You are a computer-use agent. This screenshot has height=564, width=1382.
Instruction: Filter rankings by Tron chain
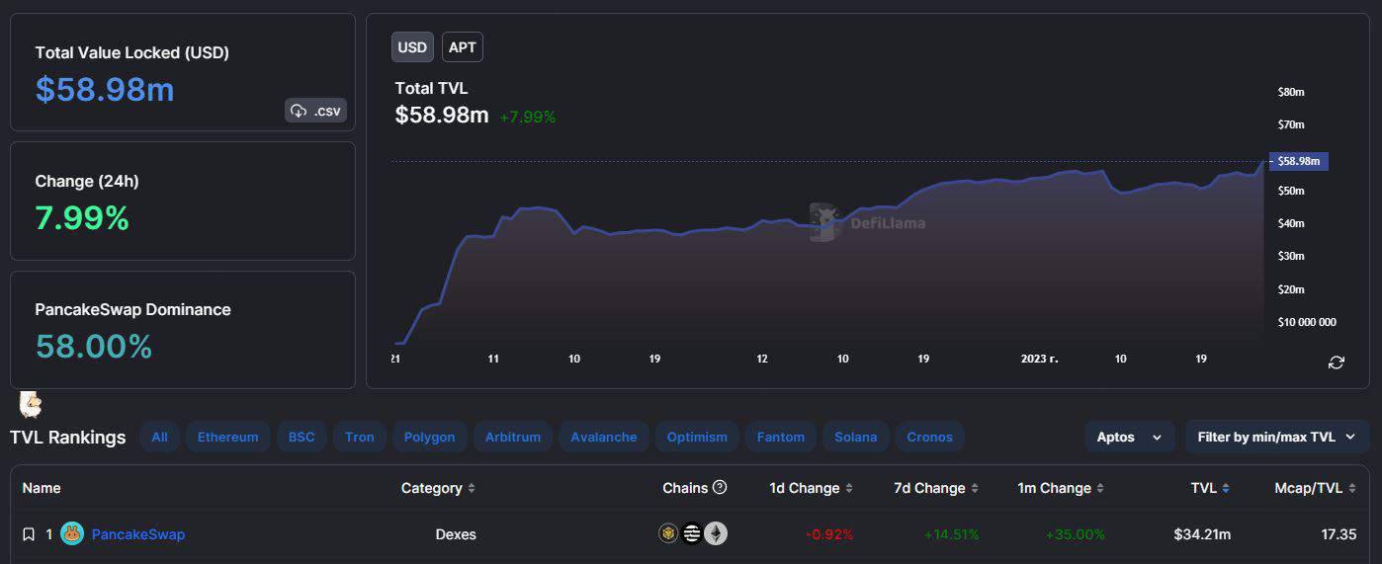(x=360, y=437)
